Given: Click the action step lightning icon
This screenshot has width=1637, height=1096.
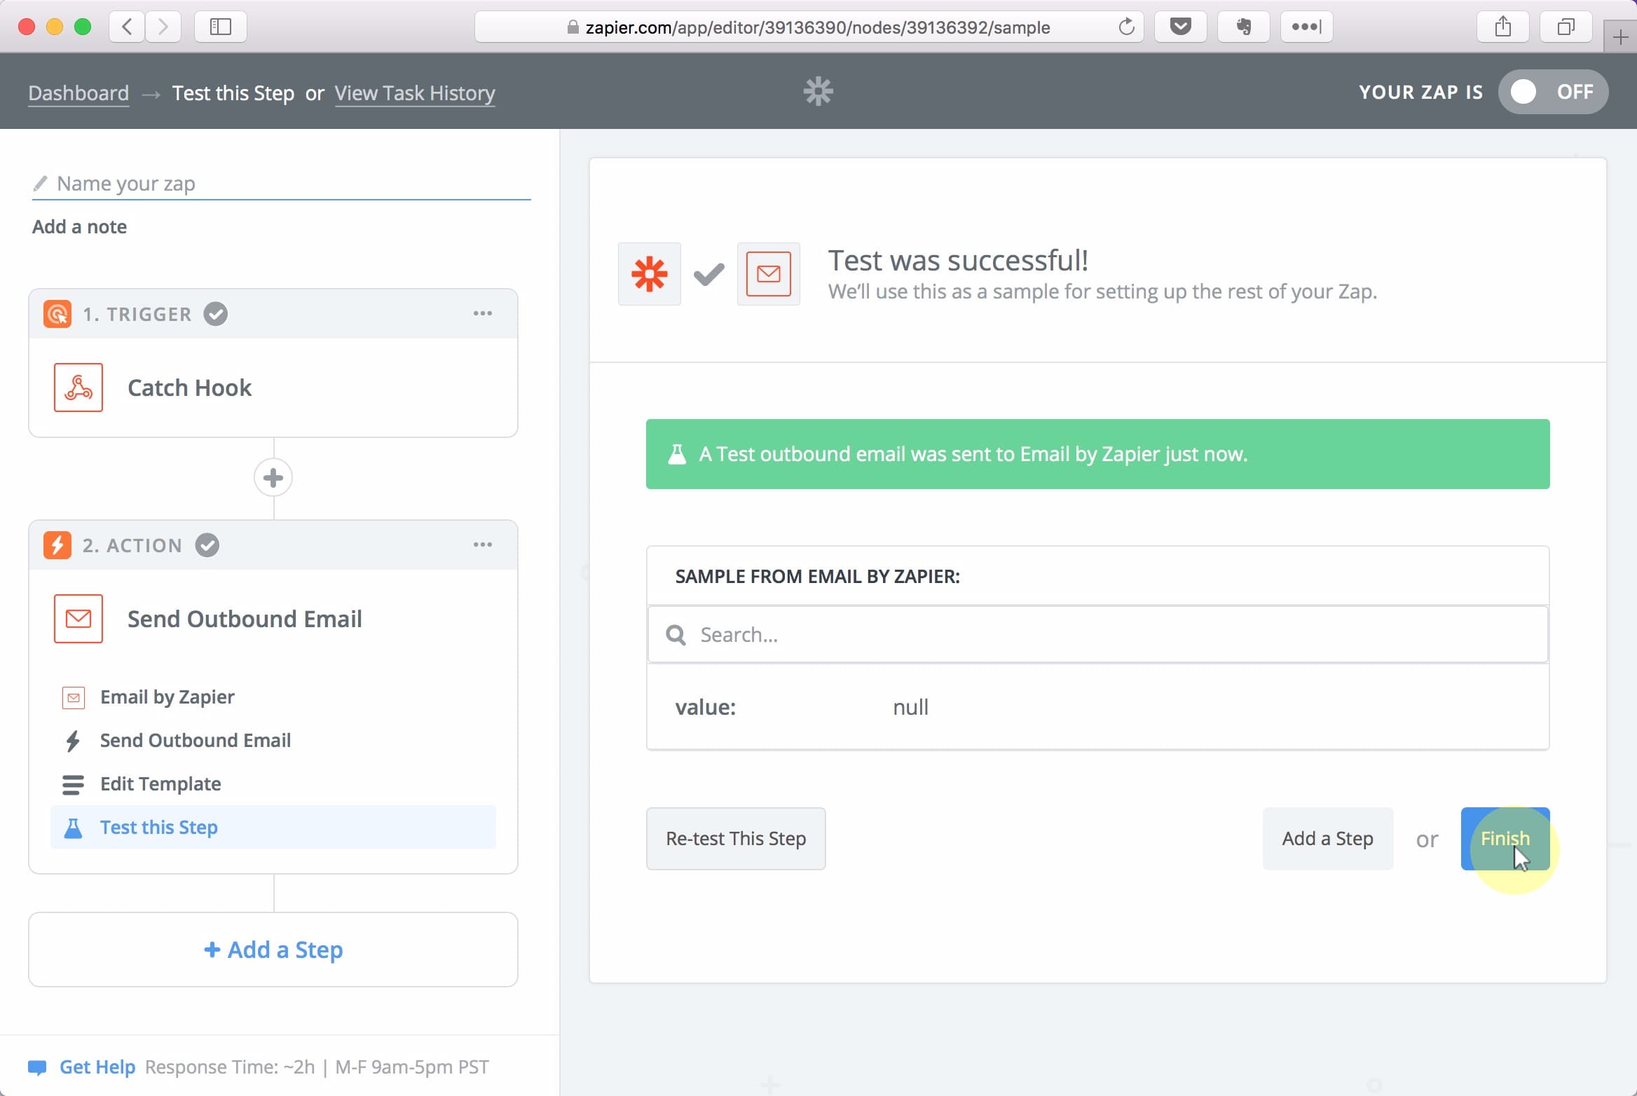Looking at the screenshot, I should coord(57,545).
